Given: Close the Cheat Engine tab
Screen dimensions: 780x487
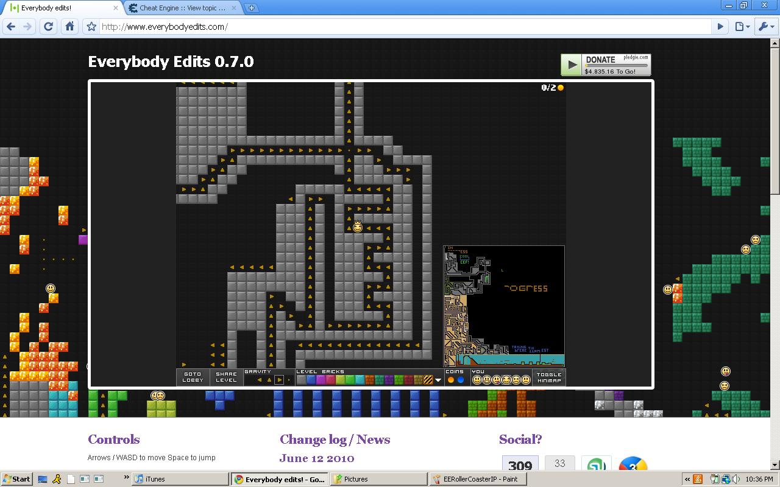Looking at the screenshot, I should coord(234,8).
